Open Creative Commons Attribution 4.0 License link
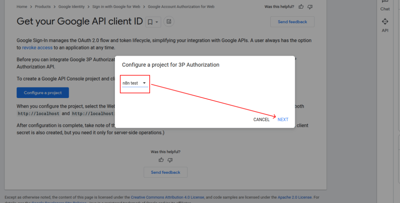400x203 pixels. [x=168, y=197]
